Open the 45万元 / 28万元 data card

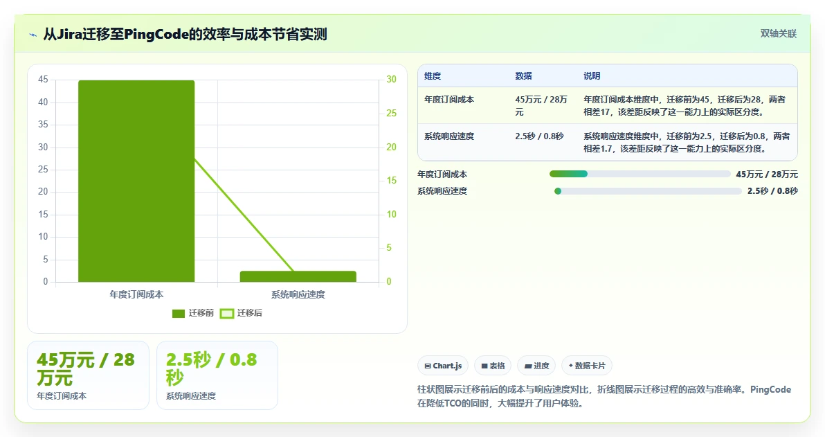click(88, 375)
